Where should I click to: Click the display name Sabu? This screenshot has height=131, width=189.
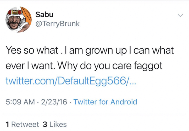tap(44, 15)
